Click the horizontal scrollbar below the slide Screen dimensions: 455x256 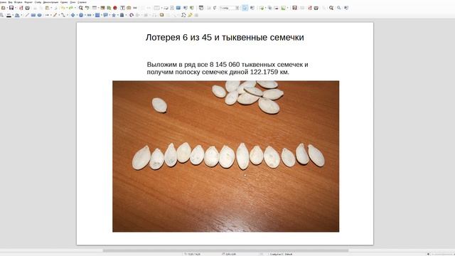[225, 250]
